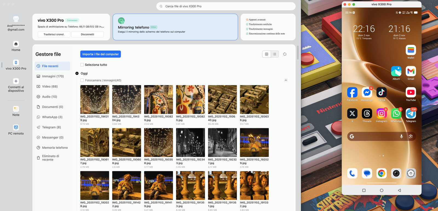Tap the phone's Android back button
This screenshot has height=211, width=438.
click(399, 190)
